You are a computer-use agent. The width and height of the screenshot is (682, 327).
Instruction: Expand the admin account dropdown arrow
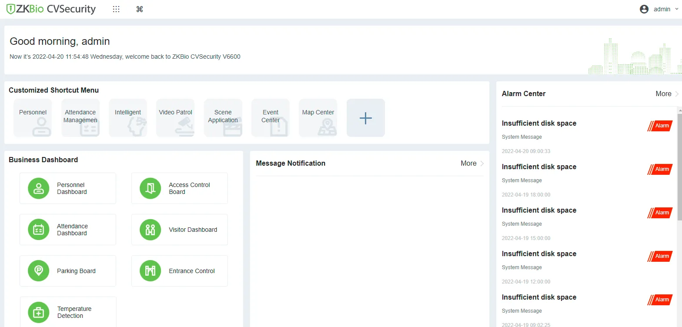click(676, 9)
